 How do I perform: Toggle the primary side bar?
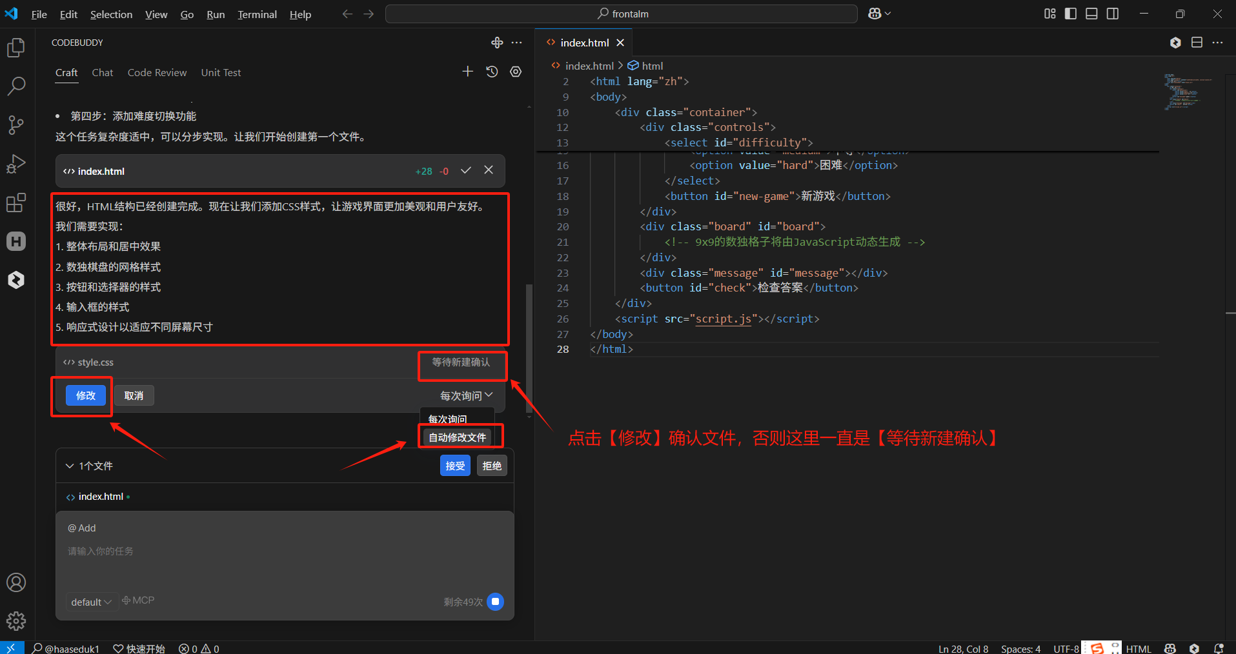pyautogui.click(x=1071, y=14)
